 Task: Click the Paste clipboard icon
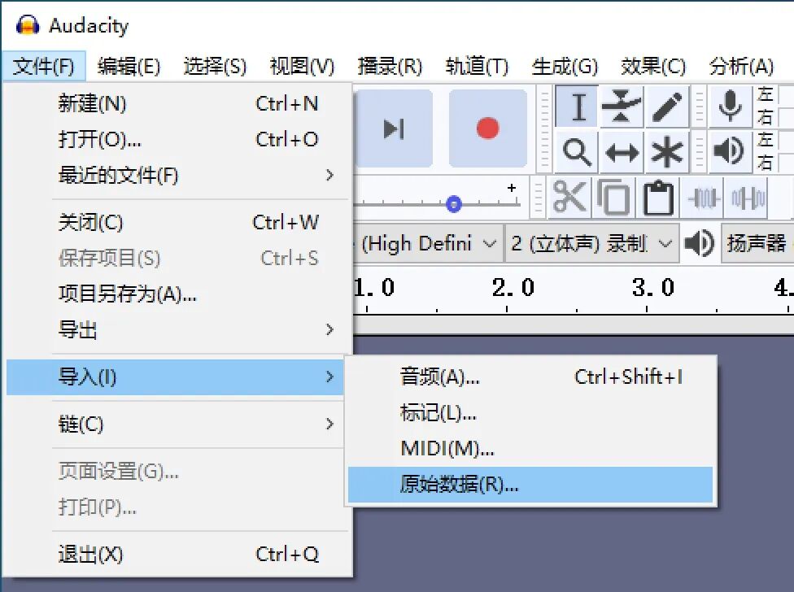pos(658,198)
